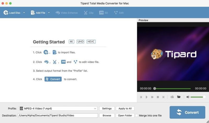The image size is (209, 123).
Task: Click the Load Disc toolbar button
Action: tap(12, 13)
